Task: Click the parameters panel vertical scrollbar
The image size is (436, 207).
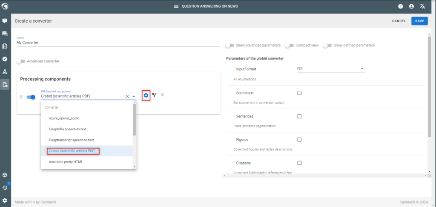Action: tap(430, 86)
